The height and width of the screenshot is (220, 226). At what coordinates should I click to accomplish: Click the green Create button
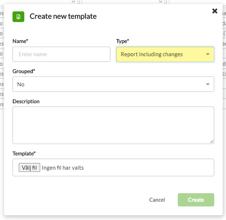coord(196,200)
